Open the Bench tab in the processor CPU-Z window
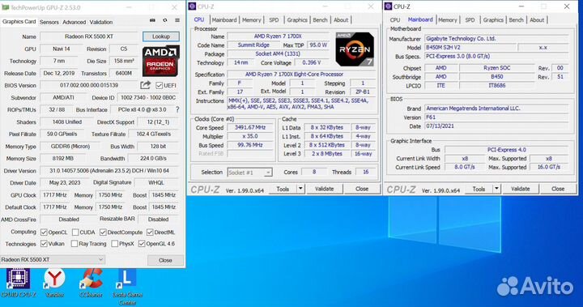The image size is (583, 307). [320, 19]
